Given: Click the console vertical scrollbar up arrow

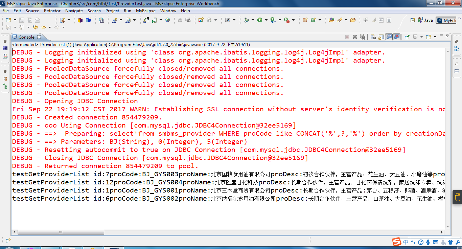Looking at the screenshot, I should pyautogui.click(x=448, y=50).
